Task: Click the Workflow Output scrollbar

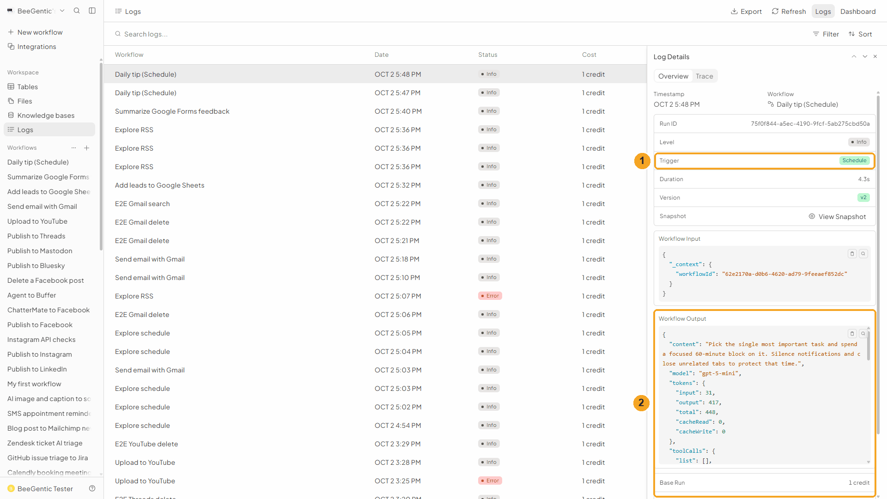Action: pyautogui.click(x=869, y=346)
